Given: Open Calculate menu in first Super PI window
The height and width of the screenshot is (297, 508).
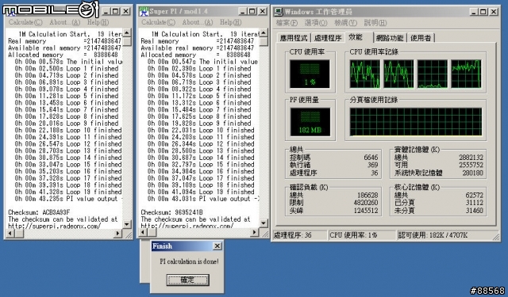Looking at the screenshot, I should click(x=25, y=22).
